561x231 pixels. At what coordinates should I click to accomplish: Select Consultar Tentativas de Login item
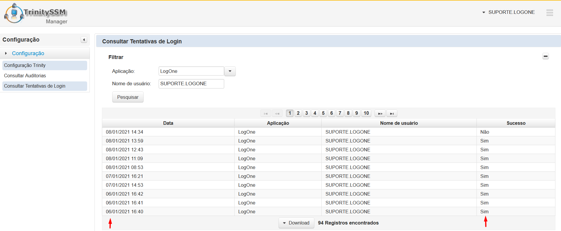coord(35,86)
